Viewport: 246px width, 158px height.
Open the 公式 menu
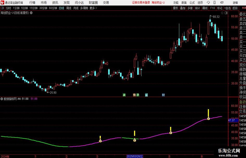tap(192, 3)
